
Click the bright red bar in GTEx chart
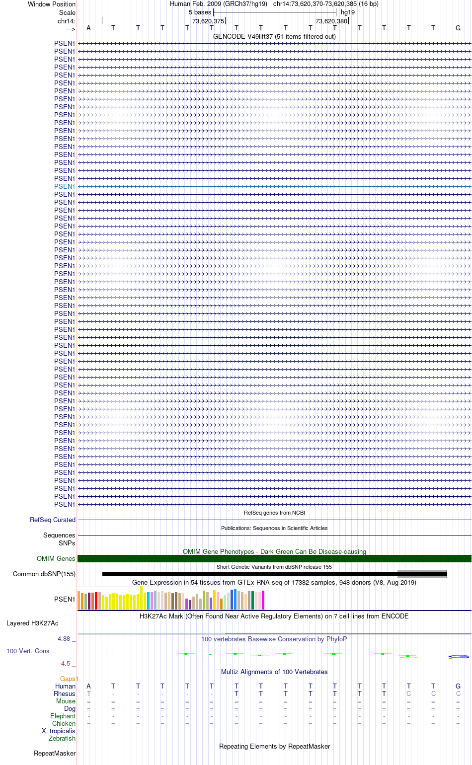(x=96, y=601)
